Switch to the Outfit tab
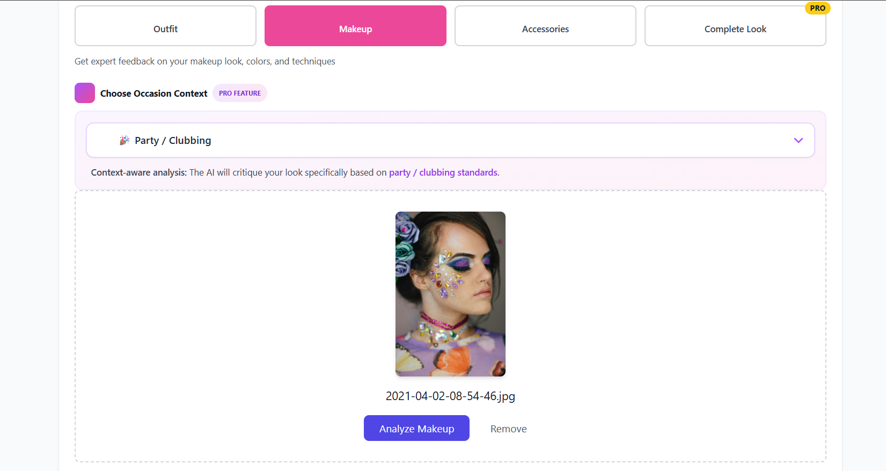 click(165, 25)
